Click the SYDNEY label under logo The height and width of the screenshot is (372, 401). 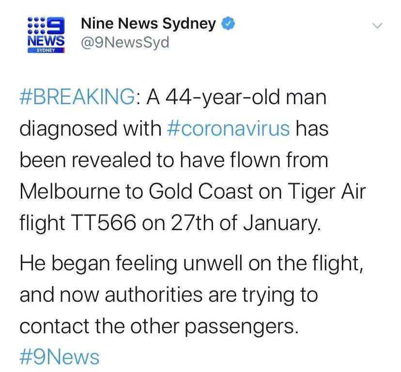point(46,50)
